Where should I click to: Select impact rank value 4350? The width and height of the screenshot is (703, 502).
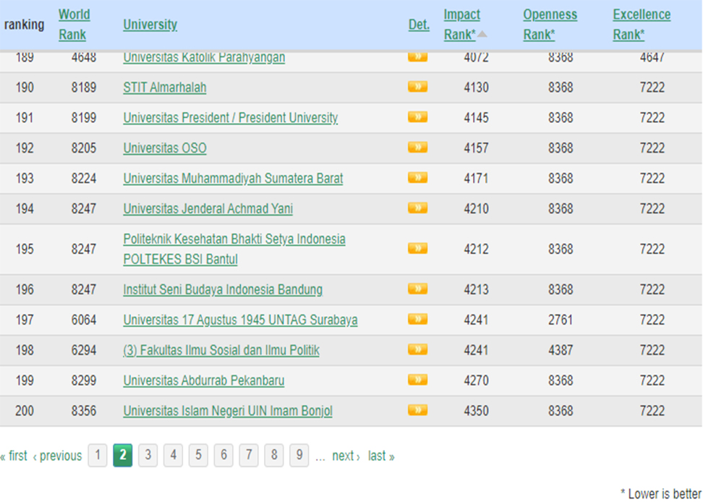coord(476,411)
